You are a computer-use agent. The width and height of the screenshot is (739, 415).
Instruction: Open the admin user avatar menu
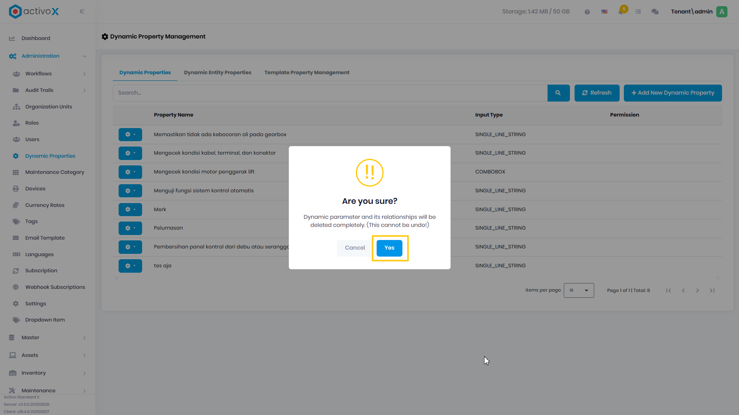tap(722, 12)
